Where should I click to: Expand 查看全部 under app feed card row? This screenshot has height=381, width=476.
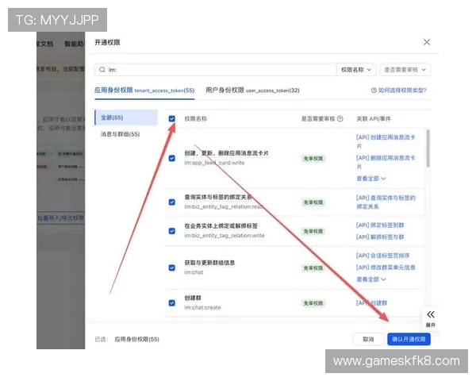pyautogui.click(x=371, y=179)
